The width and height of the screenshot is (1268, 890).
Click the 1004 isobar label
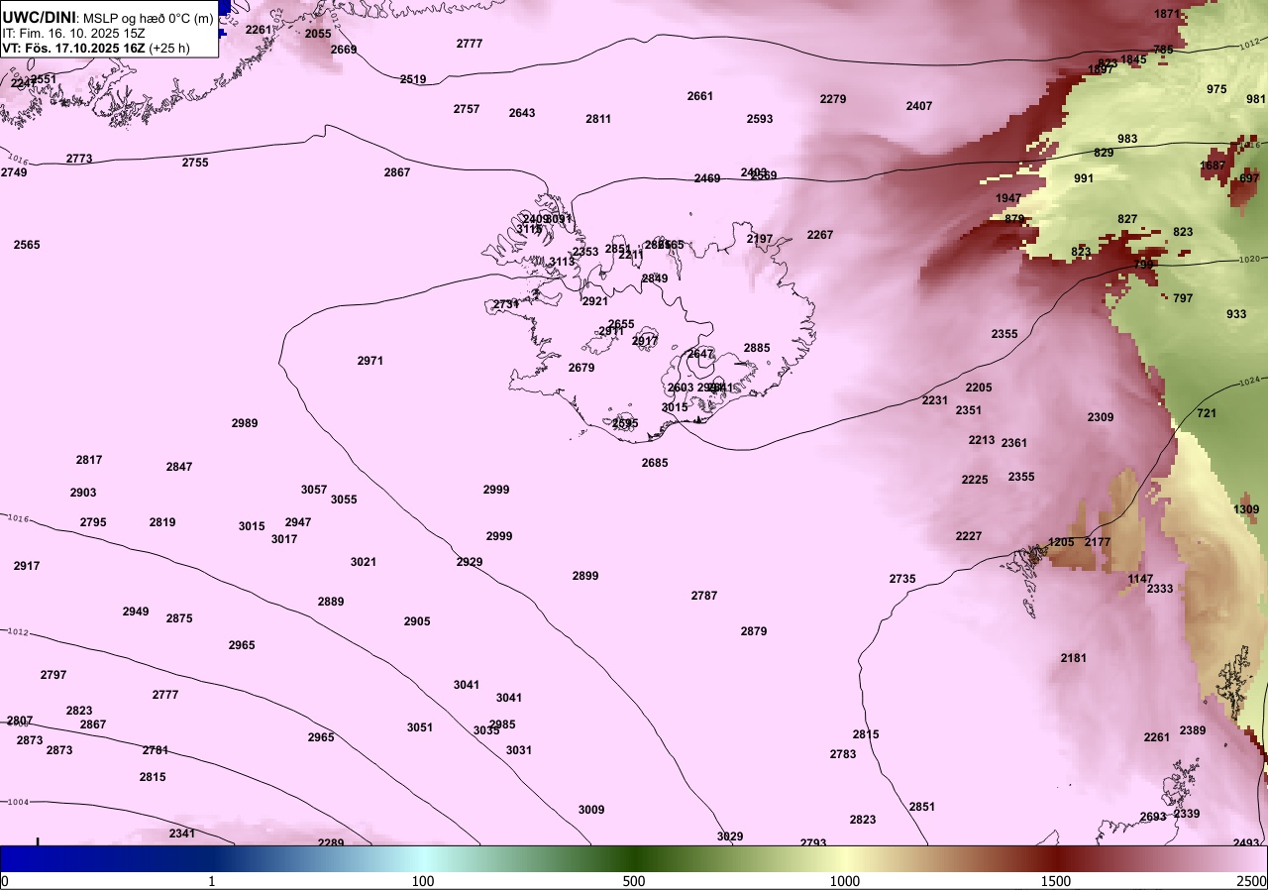(x=17, y=802)
